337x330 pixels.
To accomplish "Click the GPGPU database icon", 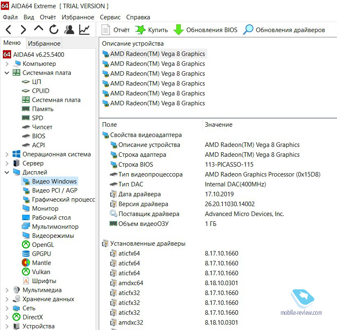I will point(26,254).
